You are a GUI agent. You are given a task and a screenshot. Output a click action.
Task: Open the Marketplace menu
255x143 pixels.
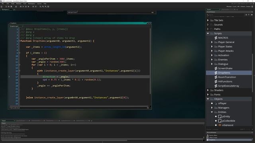click(31, 4)
